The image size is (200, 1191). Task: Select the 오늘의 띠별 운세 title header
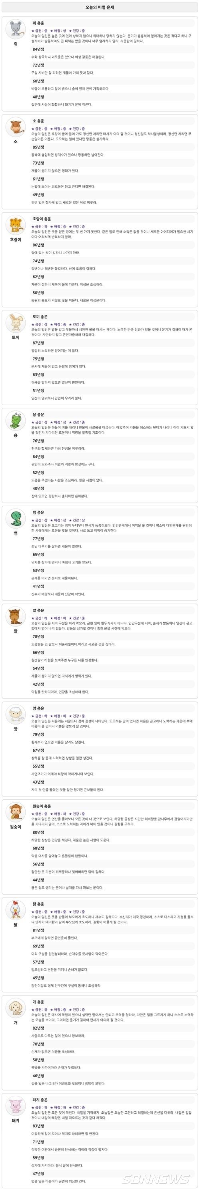click(100, 7)
